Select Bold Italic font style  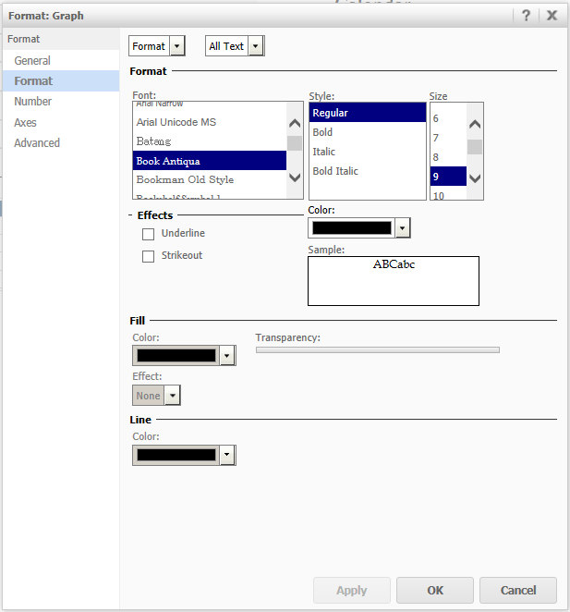click(335, 171)
